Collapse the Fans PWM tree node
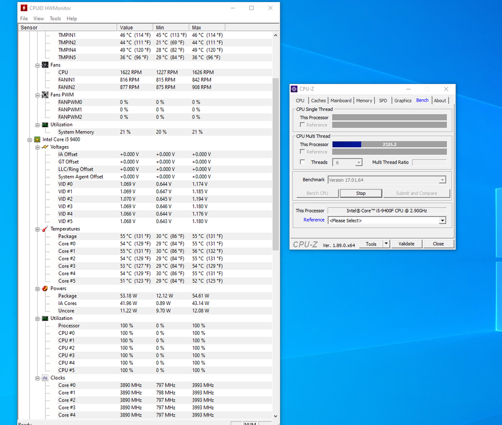Viewport: 502px width, 425px height. pyautogui.click(x=37, y=95)
